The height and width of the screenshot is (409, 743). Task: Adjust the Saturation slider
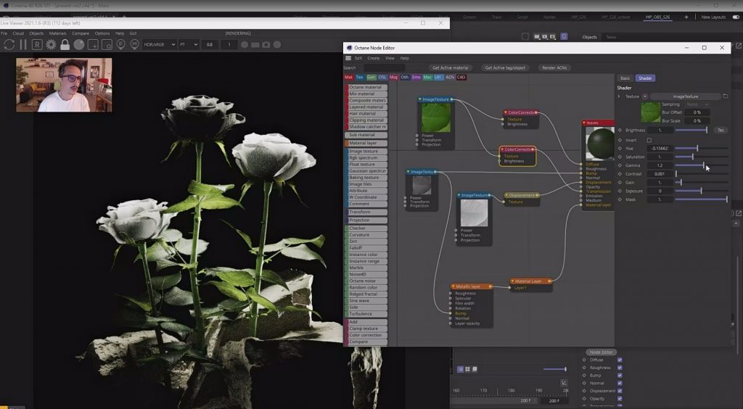702,157
